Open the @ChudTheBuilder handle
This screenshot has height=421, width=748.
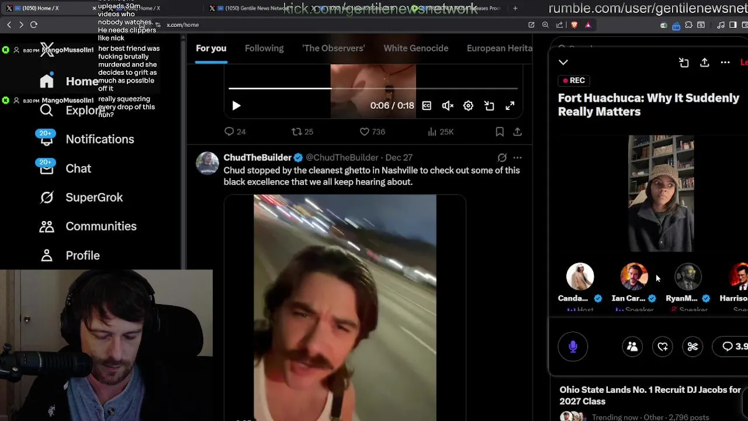342,158
